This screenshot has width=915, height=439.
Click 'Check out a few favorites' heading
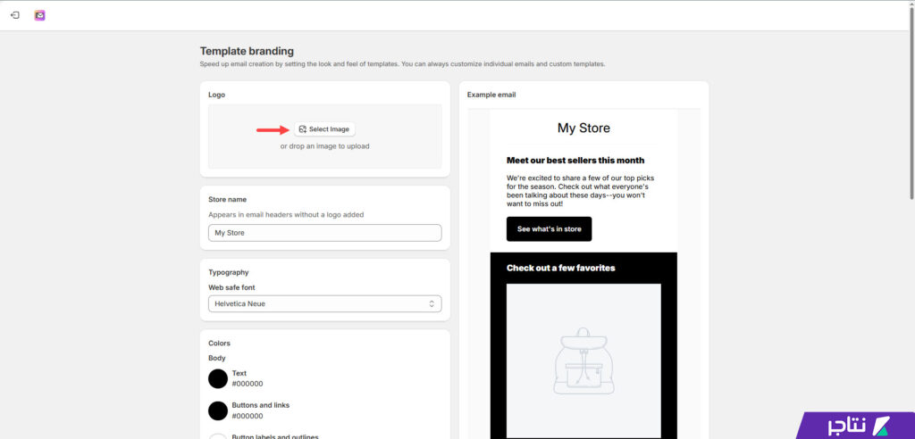(561, 269)
